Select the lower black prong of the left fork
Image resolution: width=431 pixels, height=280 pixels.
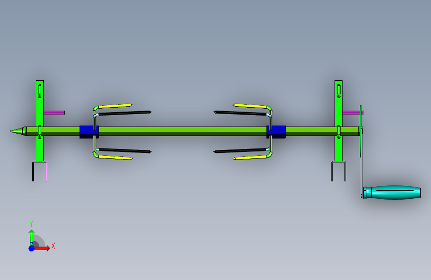click(125, 150)
